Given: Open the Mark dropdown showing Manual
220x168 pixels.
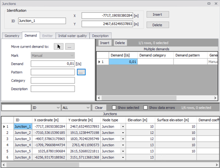Looking at the screenshot, I should tap(53, 56).
